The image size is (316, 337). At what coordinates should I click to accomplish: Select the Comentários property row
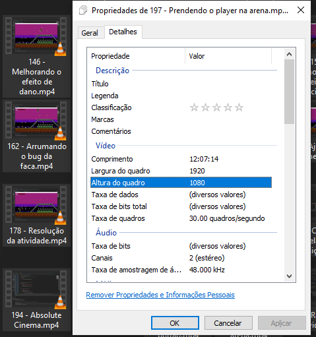point(181,131)
